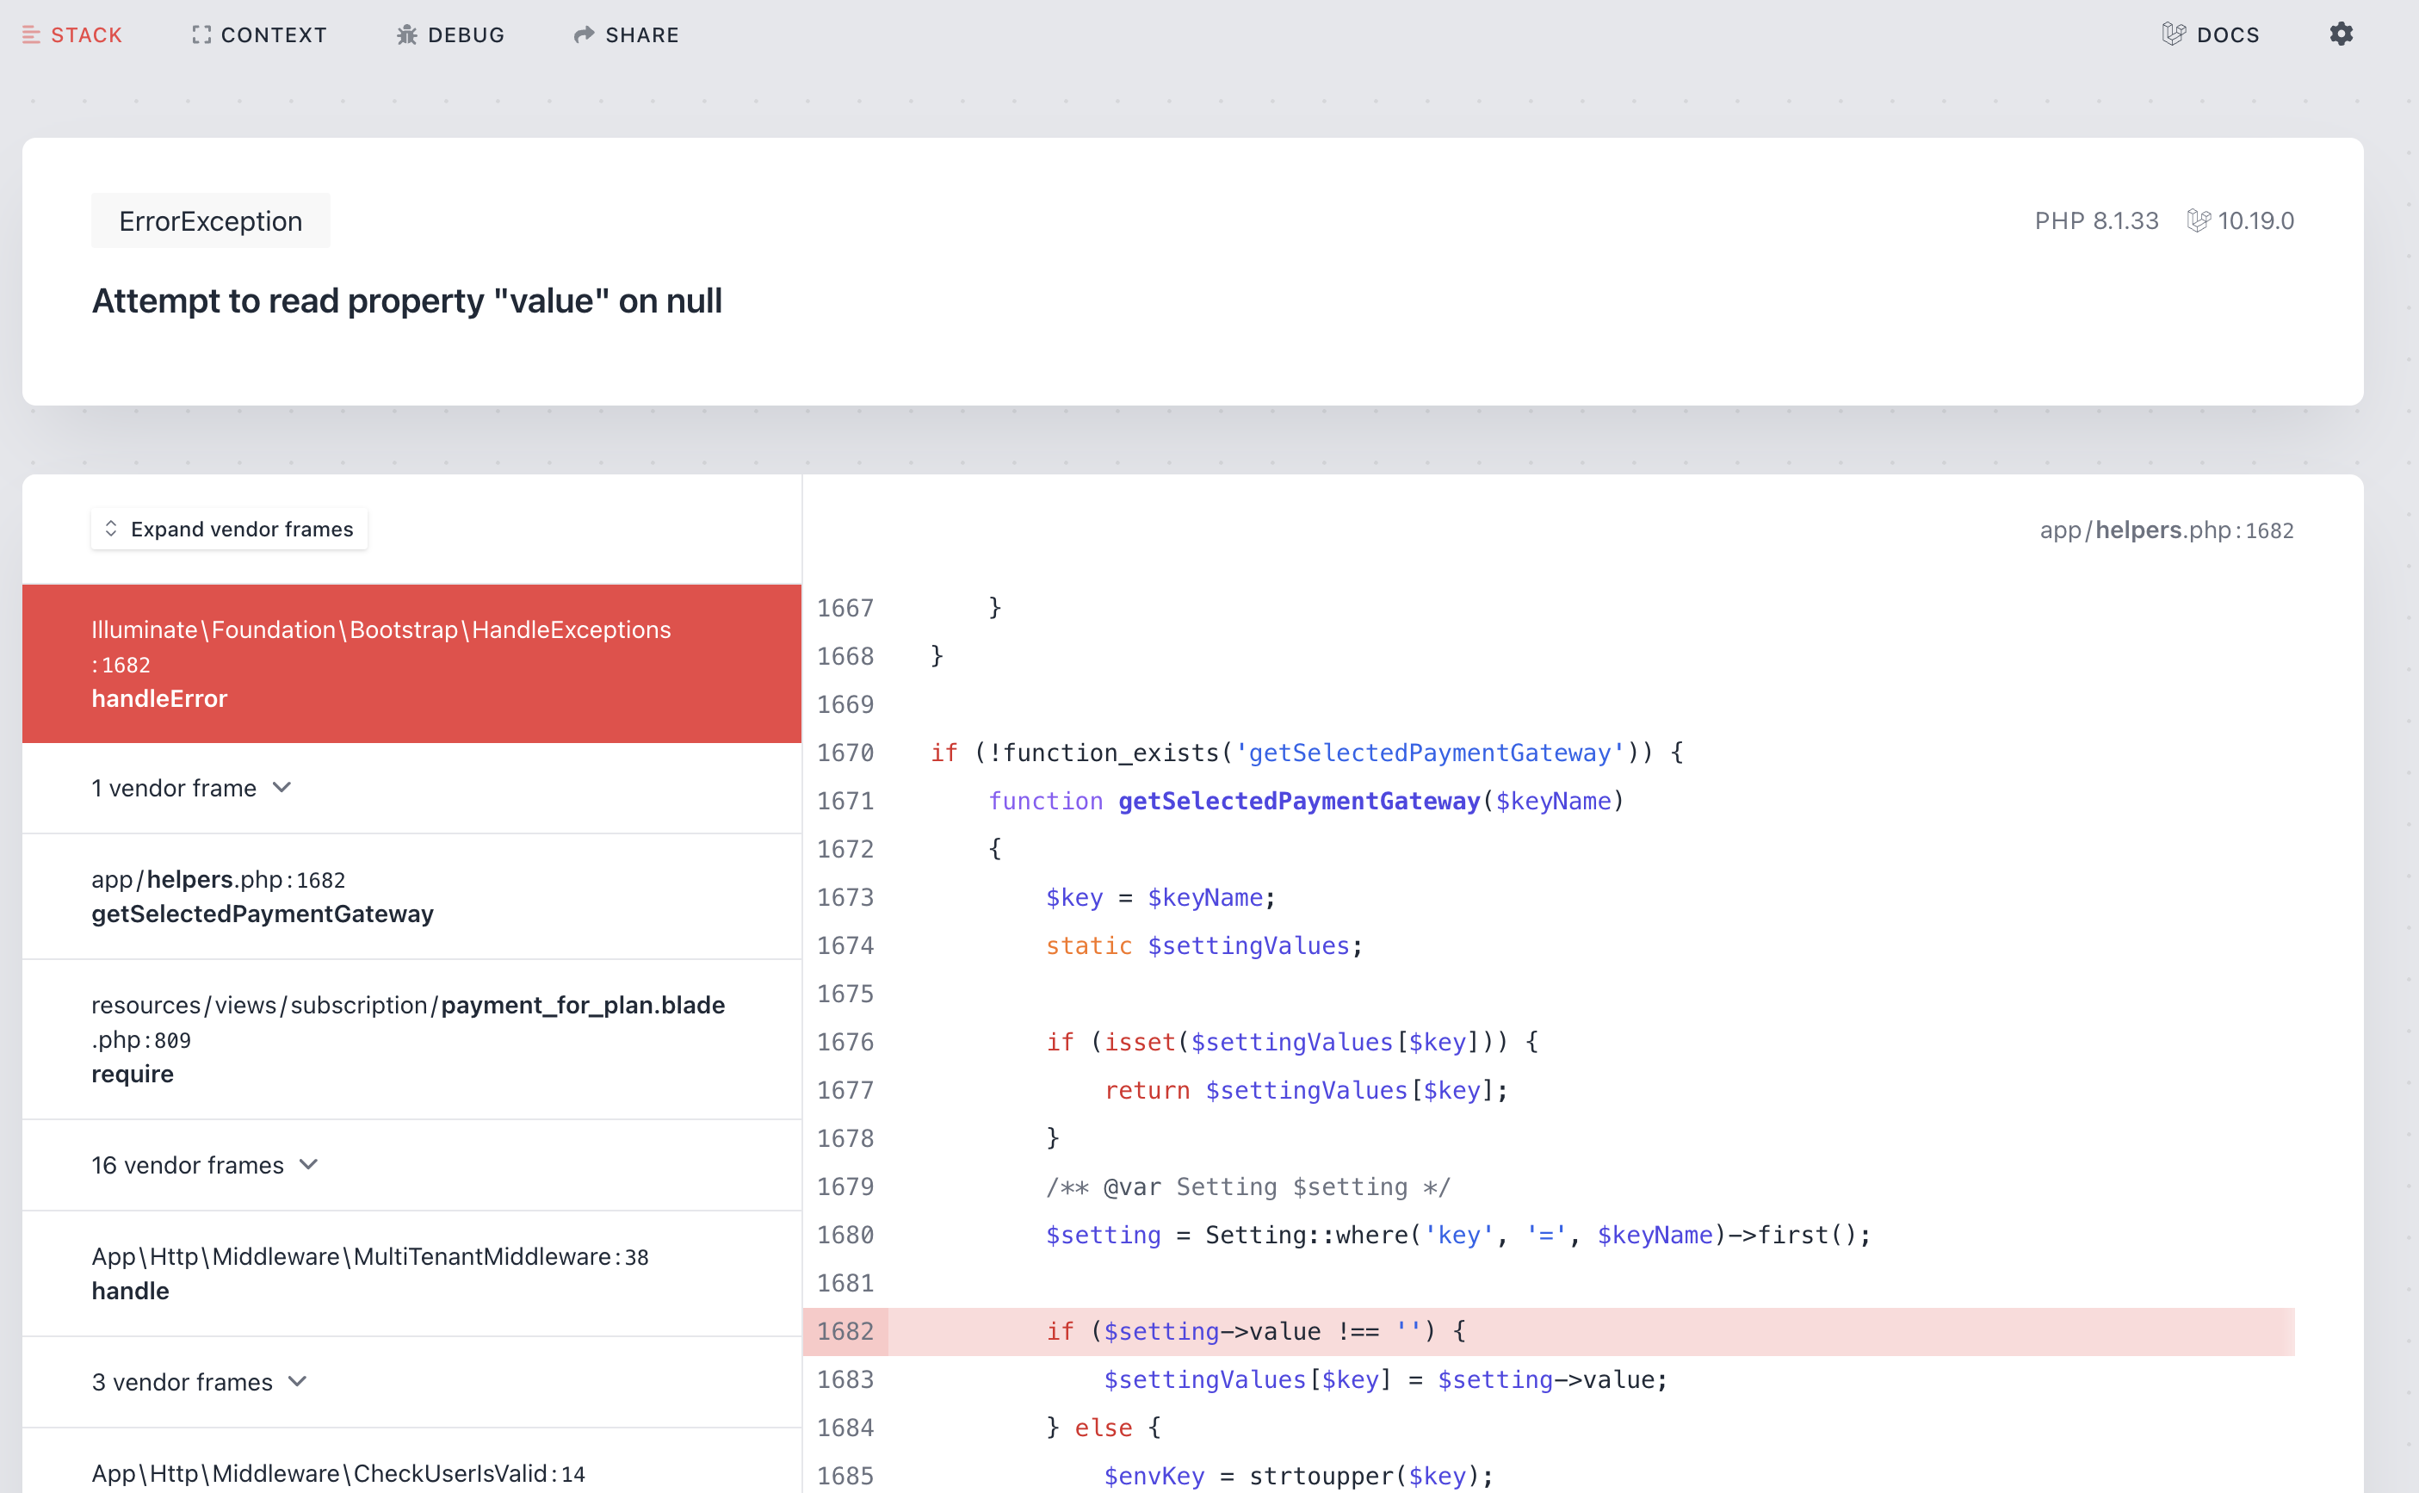This screenshot has width=2419, height=1493.
Task: Click the 10.19.0 Laravel version text
Action: click(x=2255, y=220)
